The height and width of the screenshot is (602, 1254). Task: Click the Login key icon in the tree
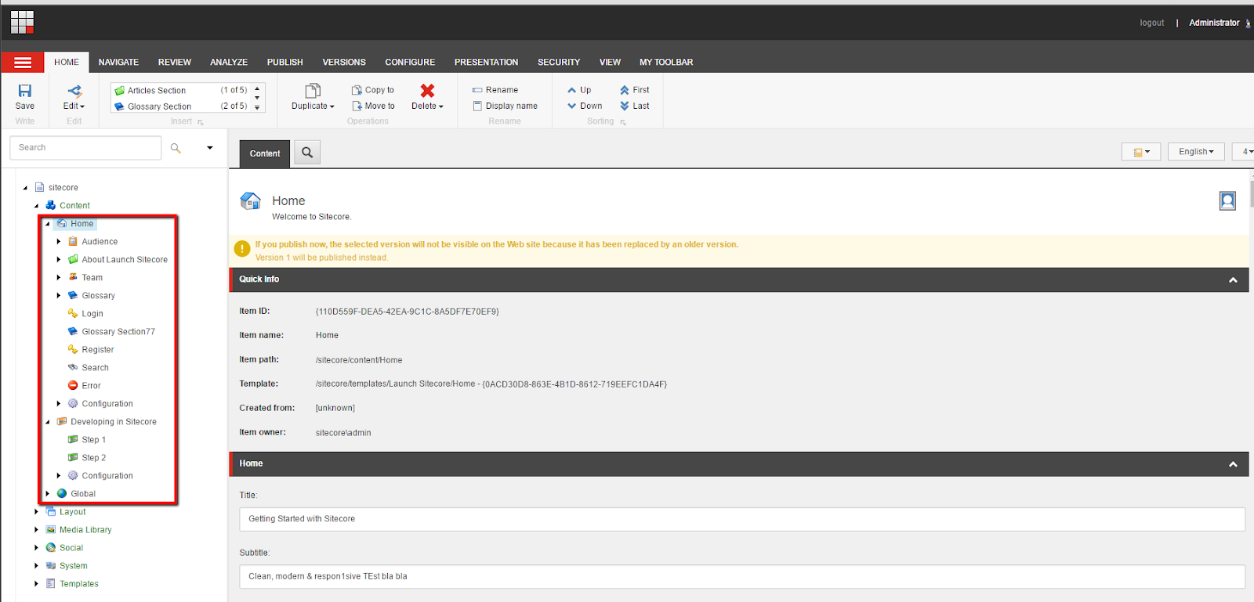(73, 313)
